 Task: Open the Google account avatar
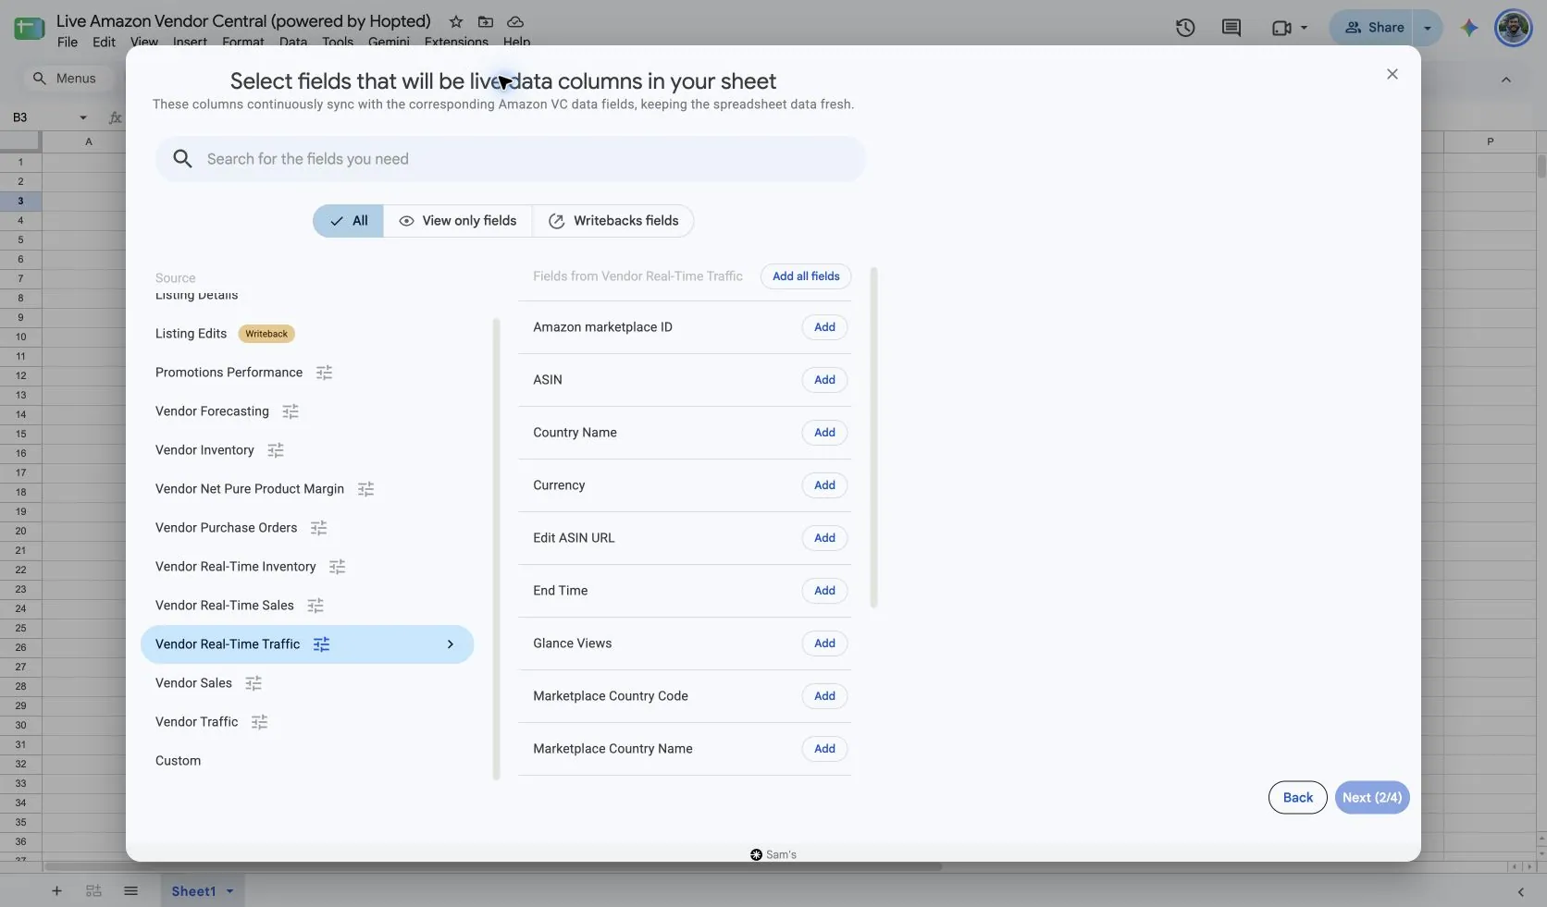coord(1514,28)
